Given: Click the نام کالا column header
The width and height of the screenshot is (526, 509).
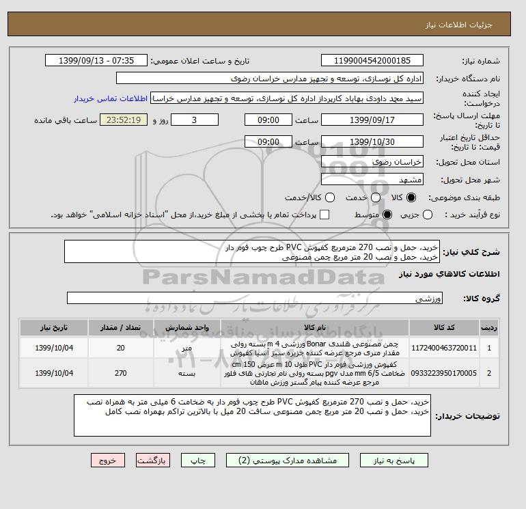Looking at the screenshot, I should [315, 327].
